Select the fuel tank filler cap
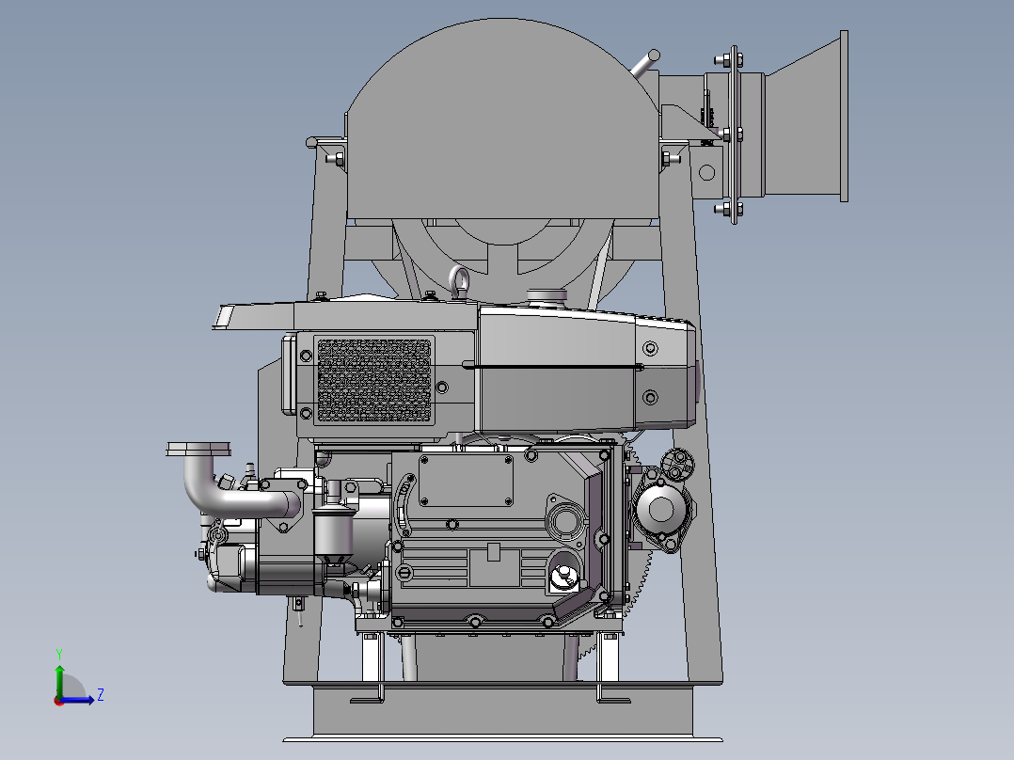Viewport: 1014px width, 760px height. coord(547,296)
